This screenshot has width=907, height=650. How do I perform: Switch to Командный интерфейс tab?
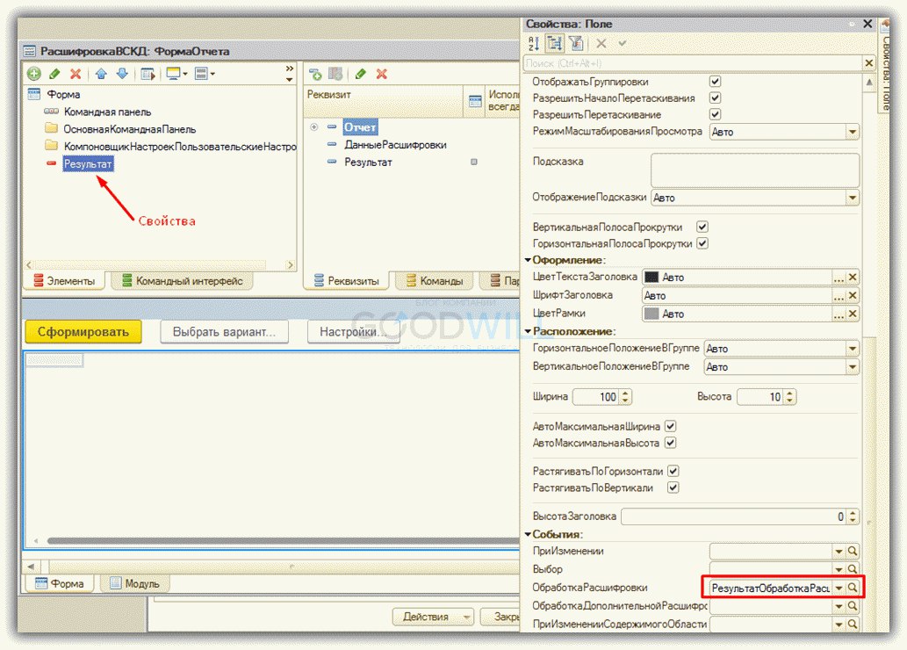(x=183, y=281)
